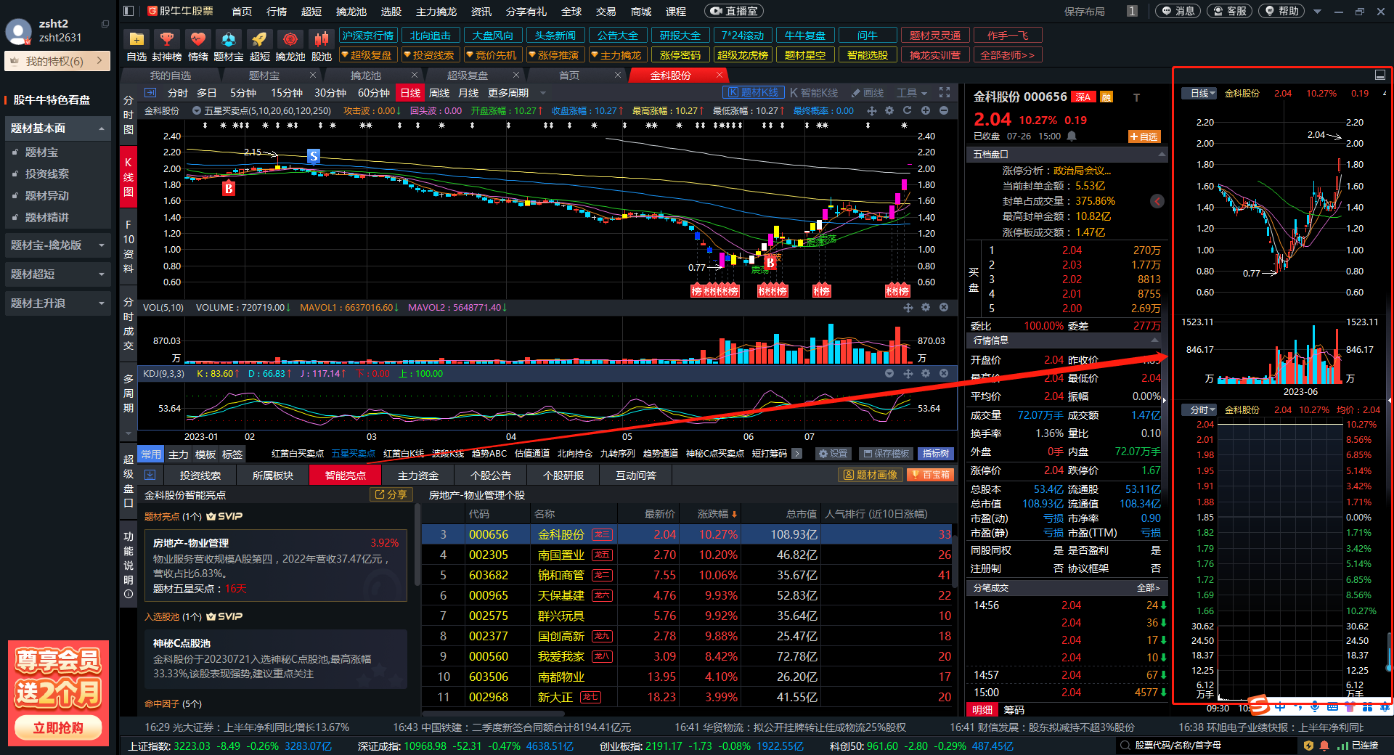Click the 涨停密码 button

680,55
